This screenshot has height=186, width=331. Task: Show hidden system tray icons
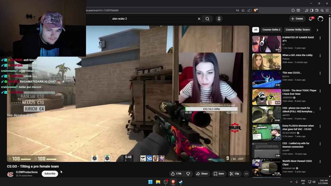pos(291,182)
